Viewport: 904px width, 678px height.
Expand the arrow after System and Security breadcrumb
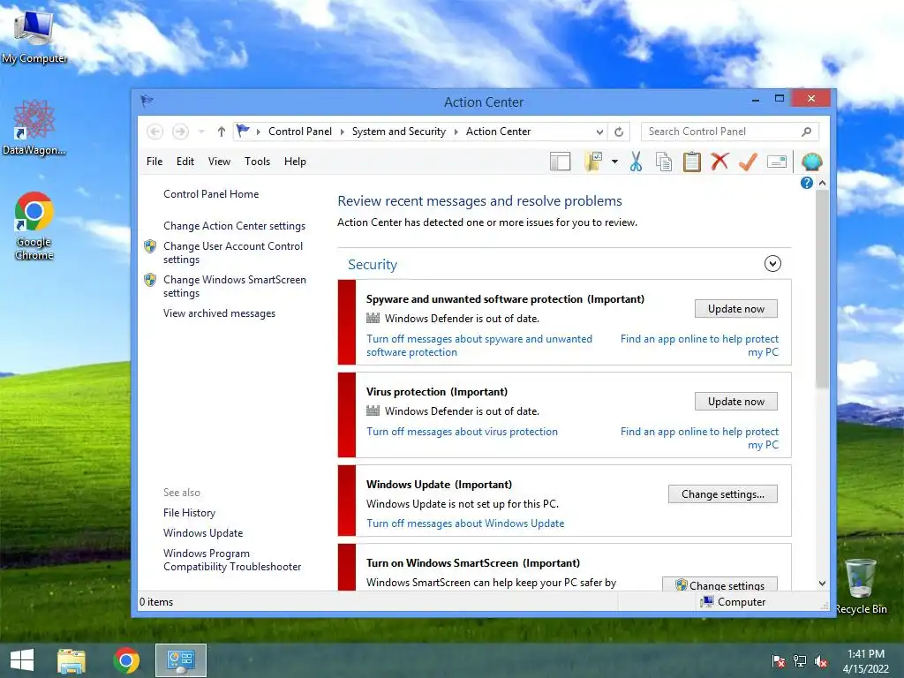(456, 132)
